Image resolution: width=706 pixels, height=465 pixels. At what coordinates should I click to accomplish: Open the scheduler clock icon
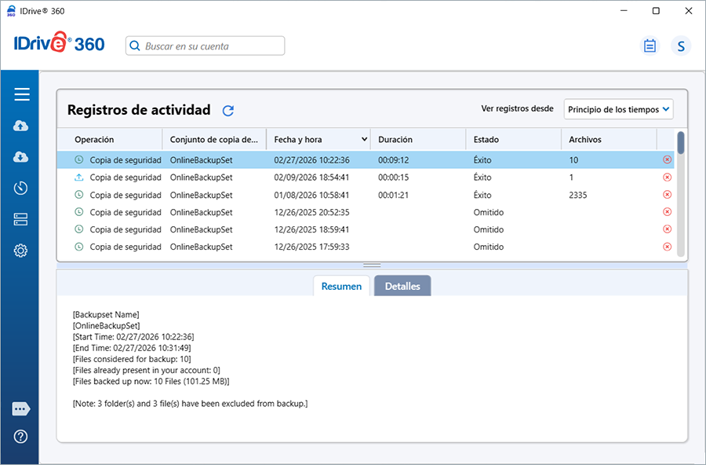click(21, 189)
